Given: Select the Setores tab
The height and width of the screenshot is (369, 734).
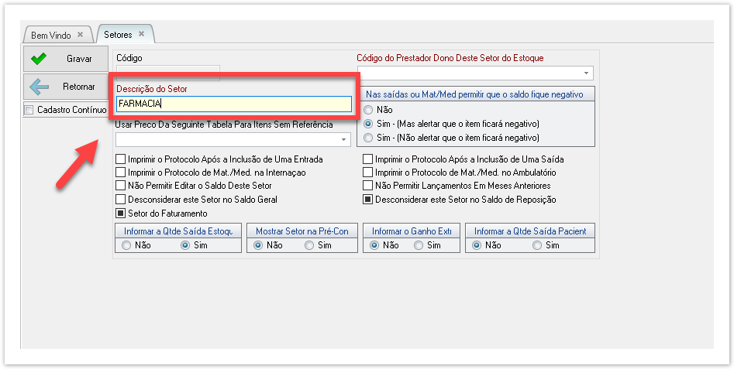Looking at the screenshot, I should 118,35.
